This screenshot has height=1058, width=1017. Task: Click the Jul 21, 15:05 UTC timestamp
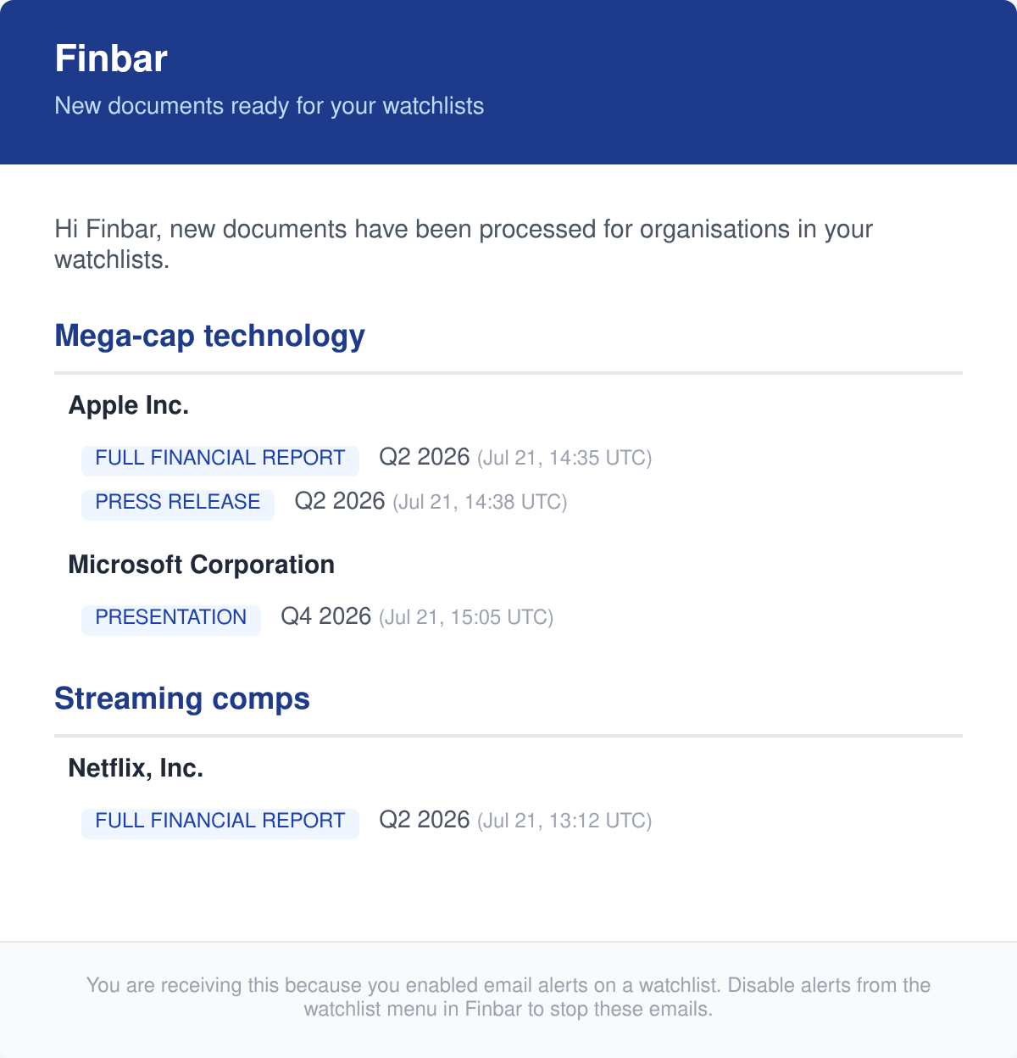click(x=466, y=618)
